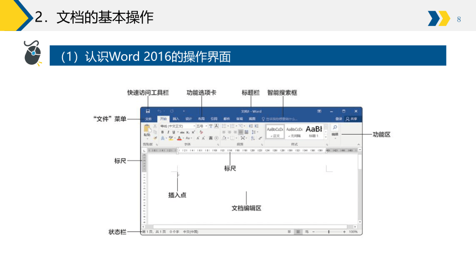Click the Undo arrow icon

pyautogui.click(x=159, y=111)
